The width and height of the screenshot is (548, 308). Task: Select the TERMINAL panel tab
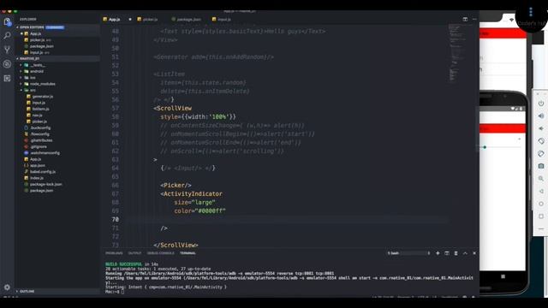coord(188,253)
